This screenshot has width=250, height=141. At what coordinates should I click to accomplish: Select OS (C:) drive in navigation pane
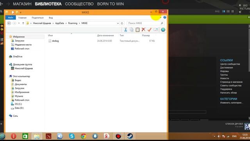point(18,104)
